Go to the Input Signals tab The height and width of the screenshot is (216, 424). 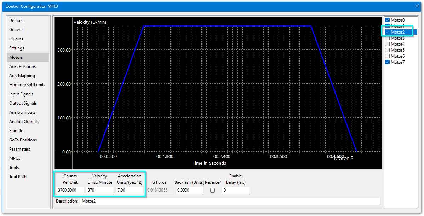(21, 94)
